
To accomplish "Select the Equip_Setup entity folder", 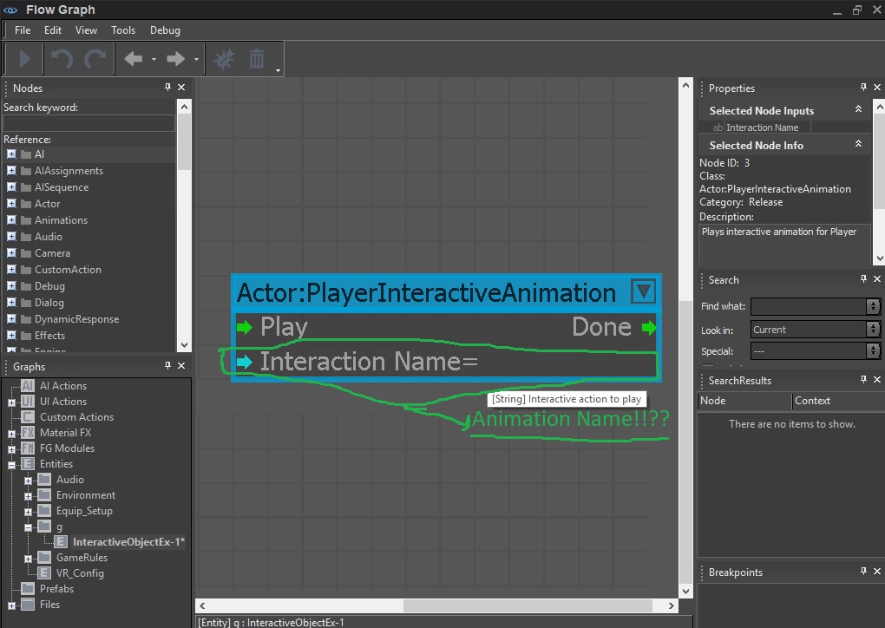I will pos(84,511).
